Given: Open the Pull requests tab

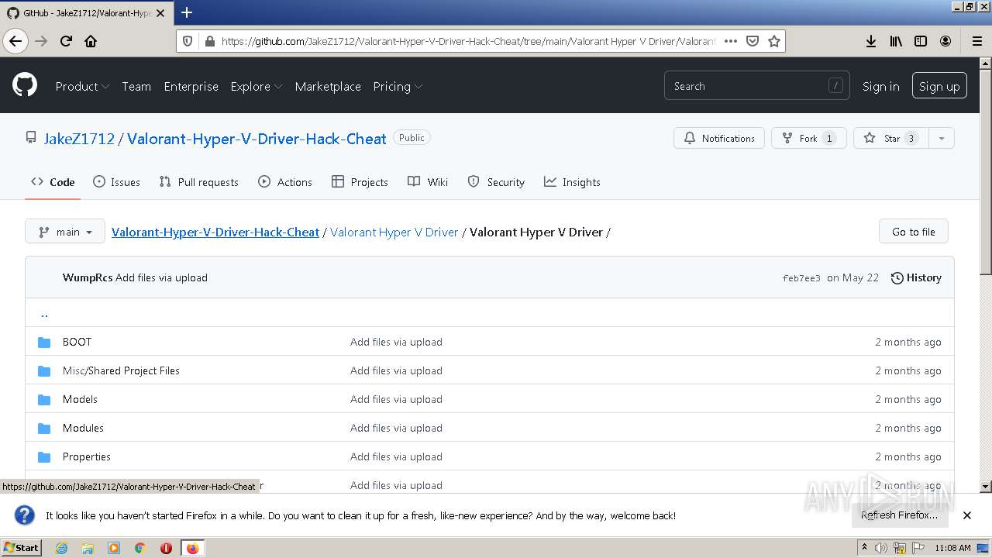Looking at the screenshot, I should click(199, 182).
